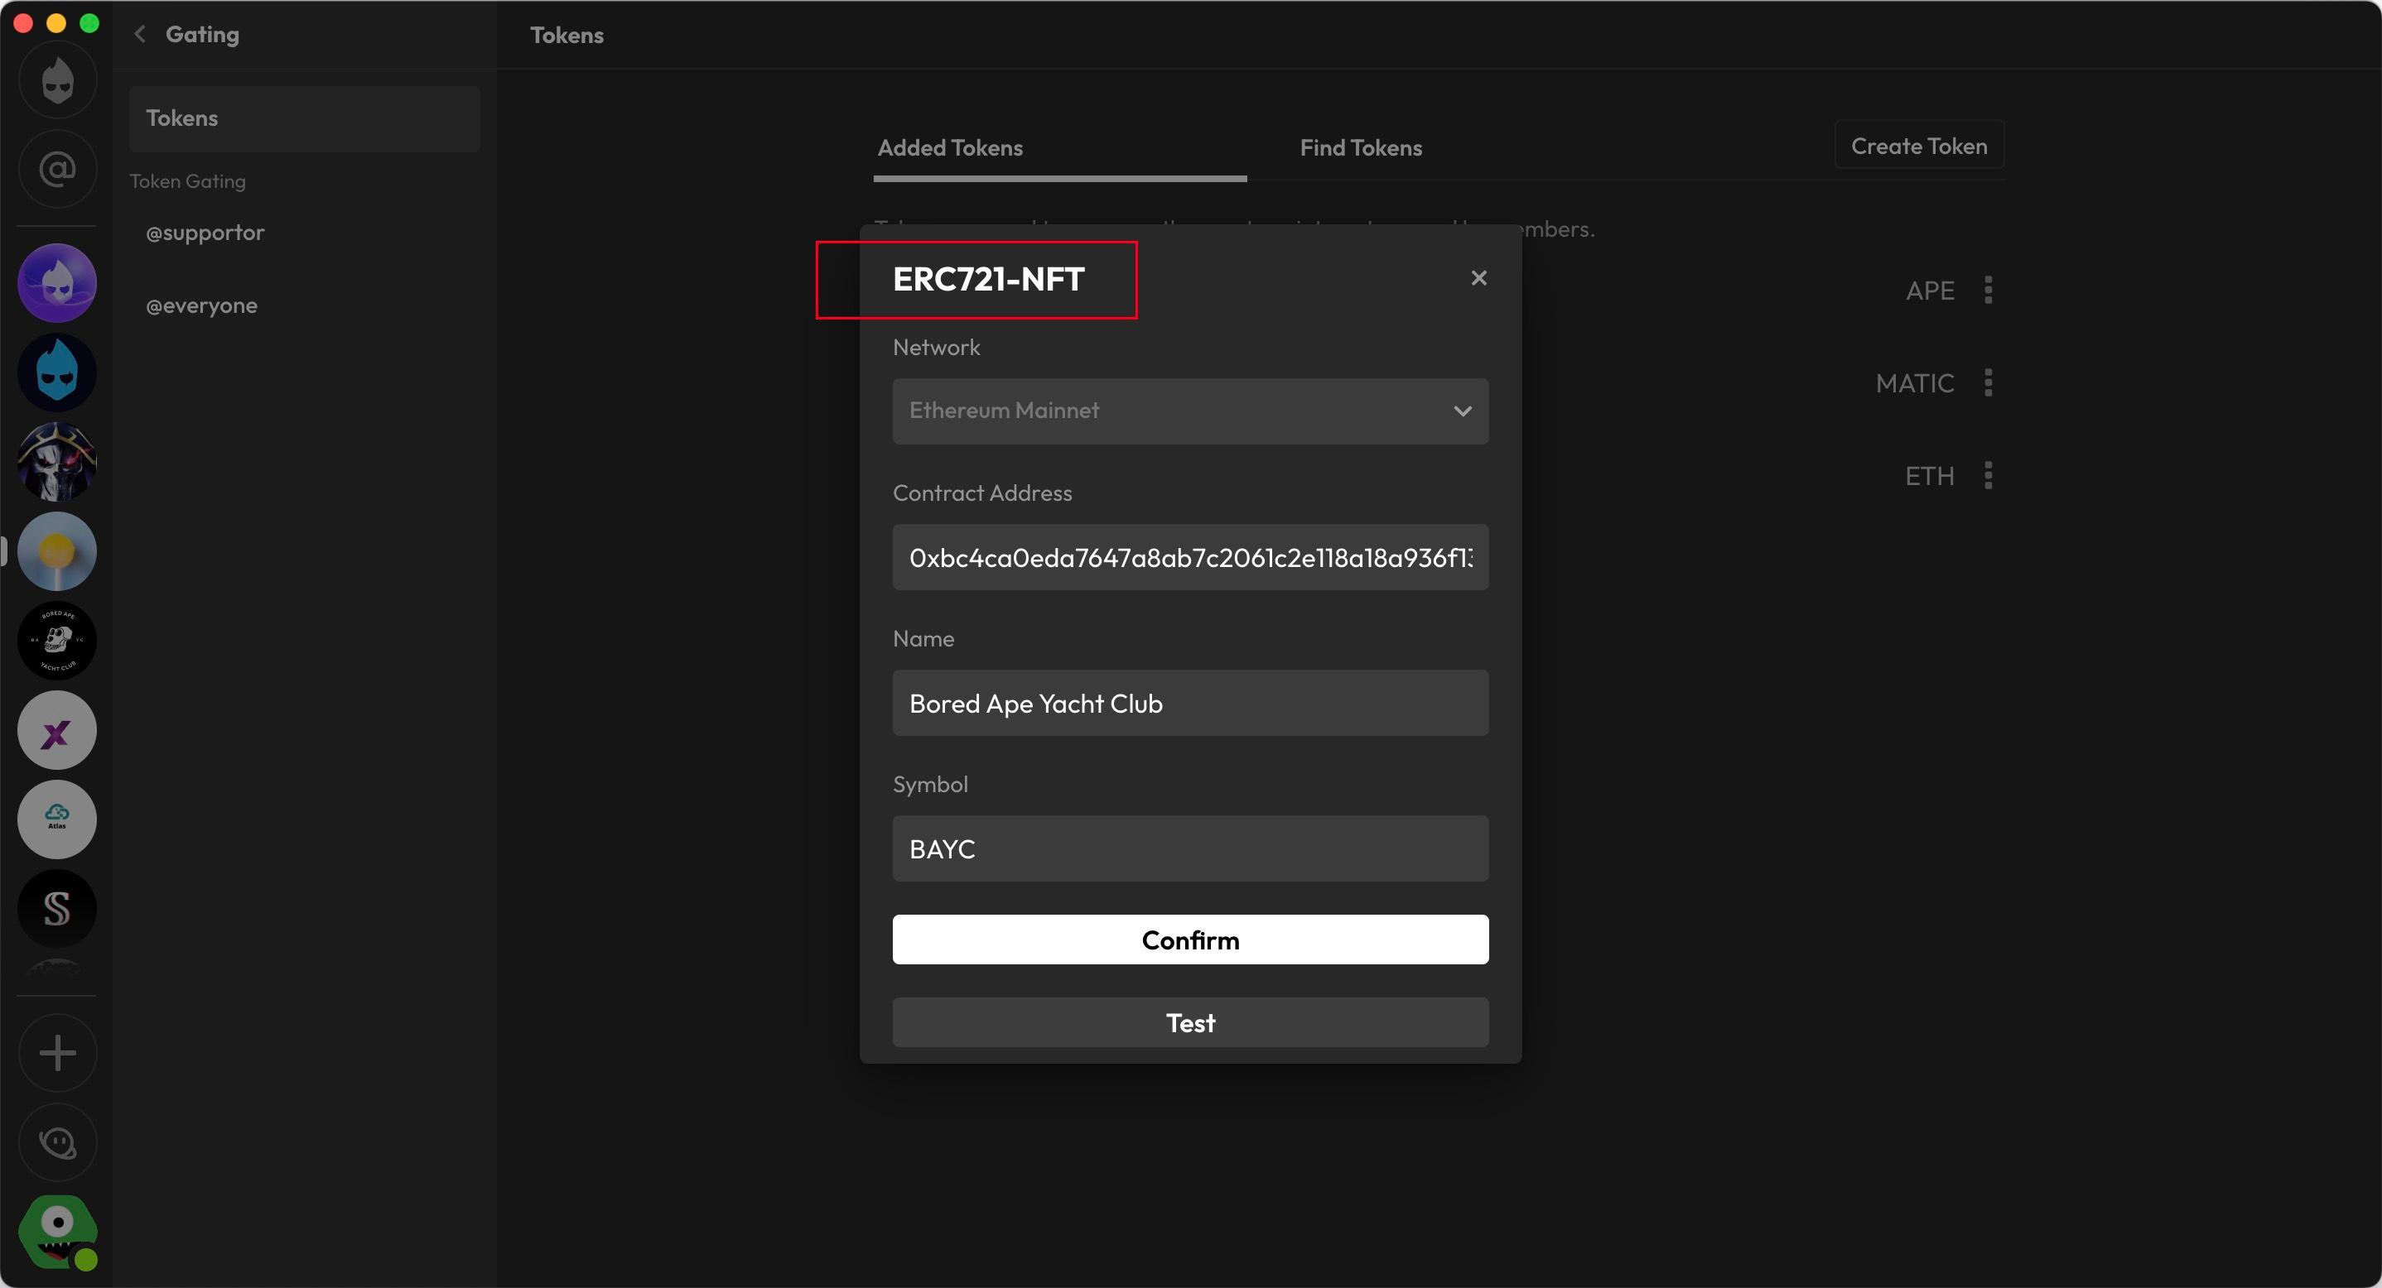Click the MATIC token label

tap(1915, 383)
